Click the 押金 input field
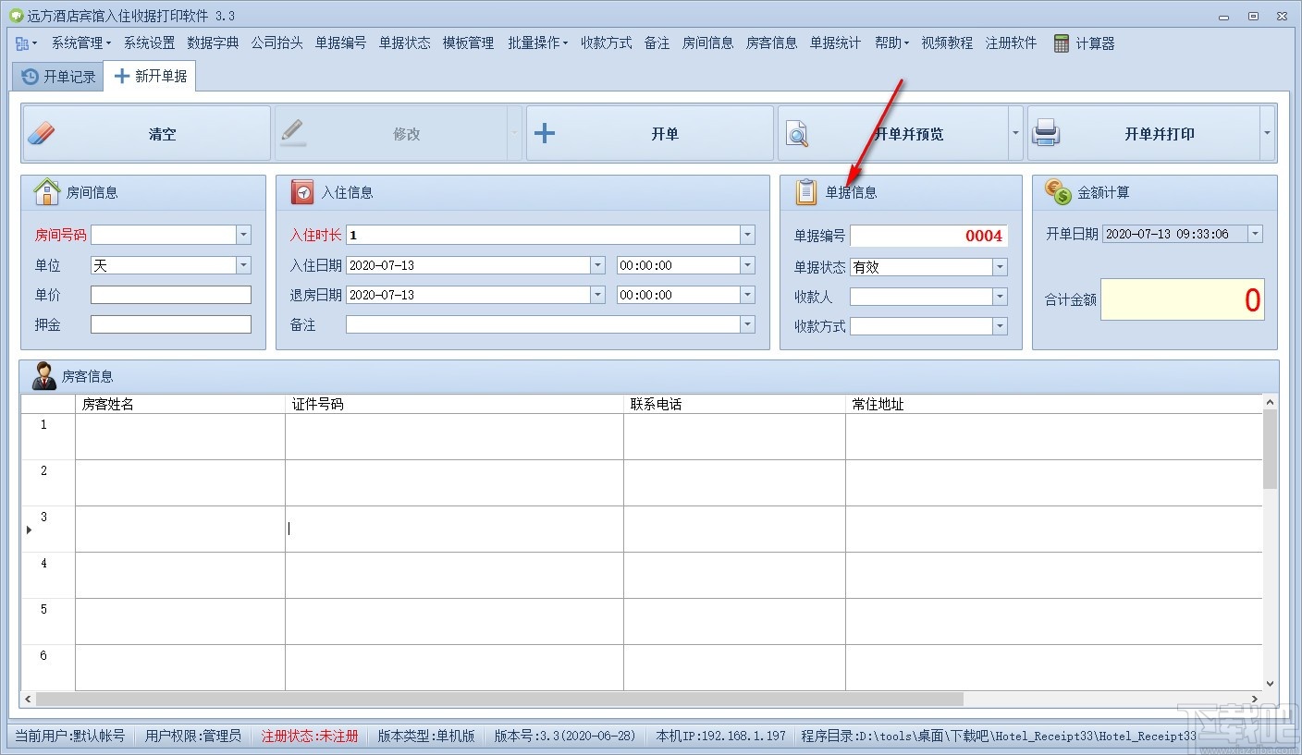The width and height of the screenshot is (1302, 755). pyautogui.click(x=171, y=324)
